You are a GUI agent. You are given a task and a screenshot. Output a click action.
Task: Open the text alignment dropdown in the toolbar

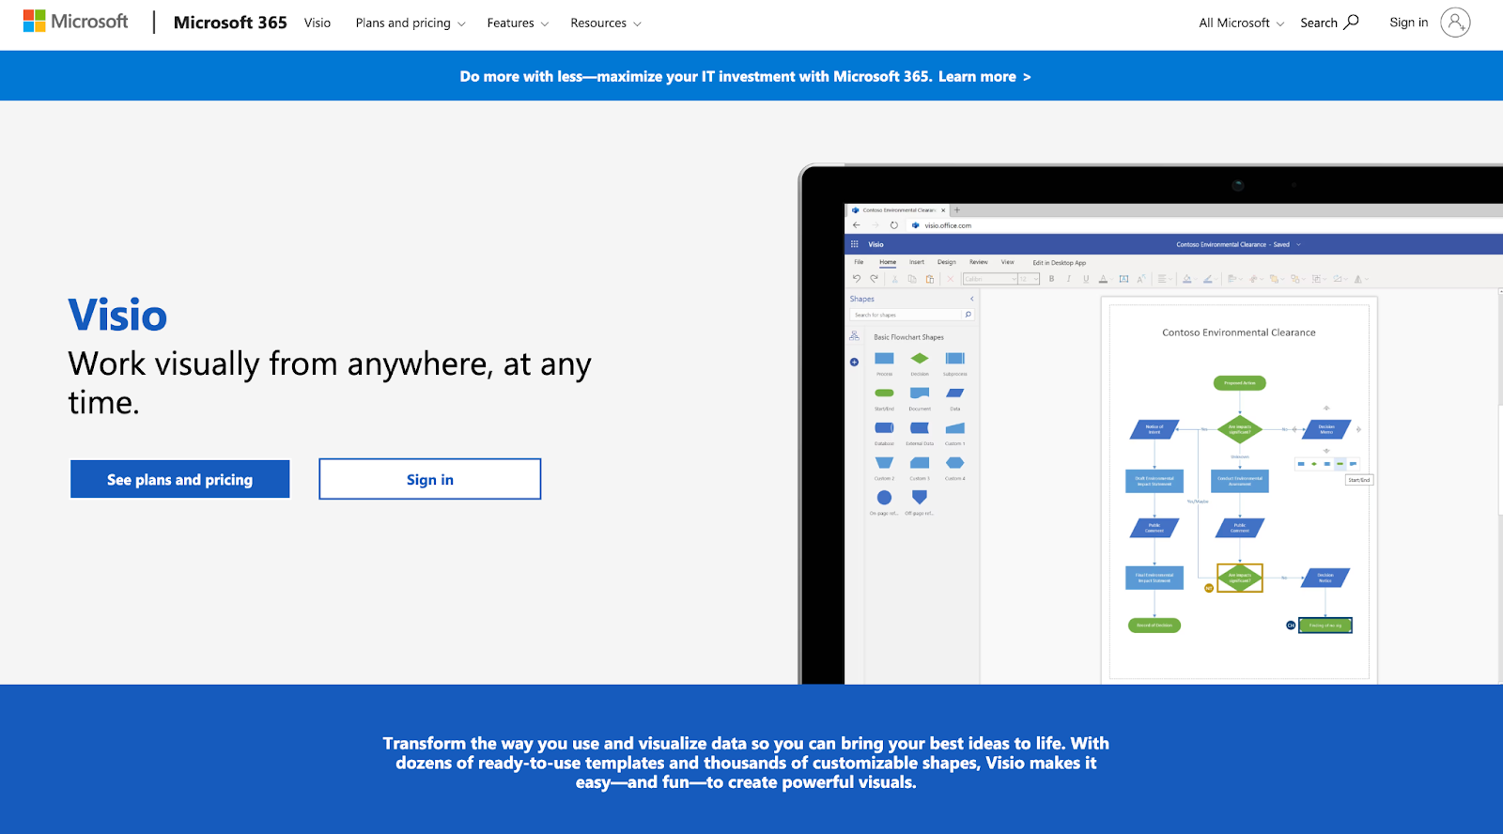click(1164, 279)
